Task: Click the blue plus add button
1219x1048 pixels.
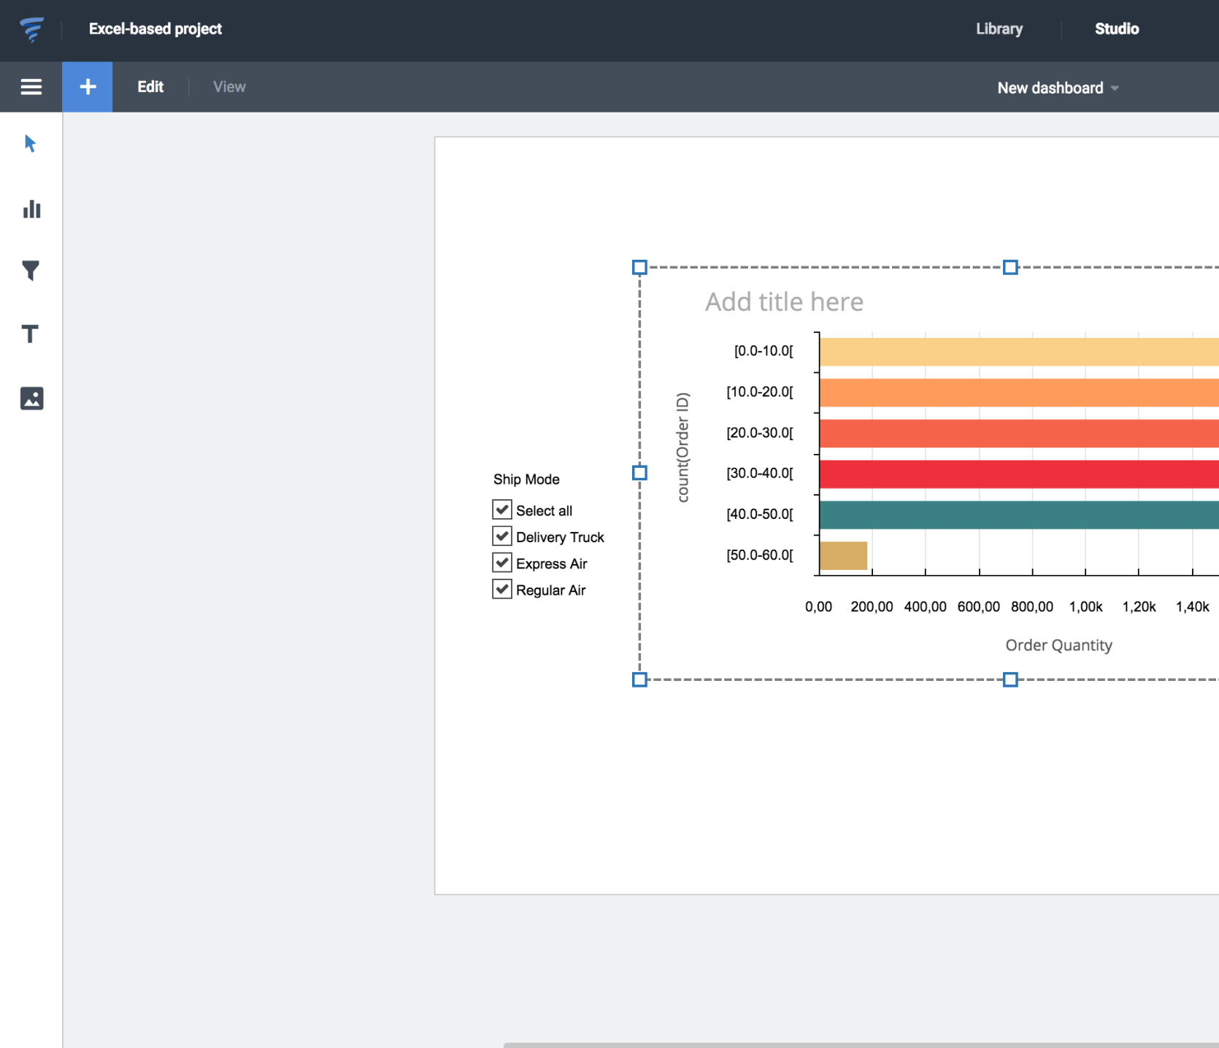Action: [88, 87]
